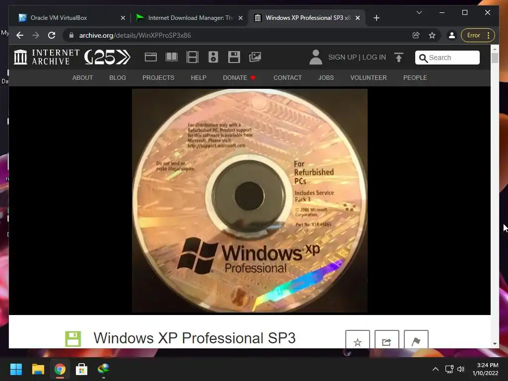Expand the tab search dropdown chevron

click(419, 12)
